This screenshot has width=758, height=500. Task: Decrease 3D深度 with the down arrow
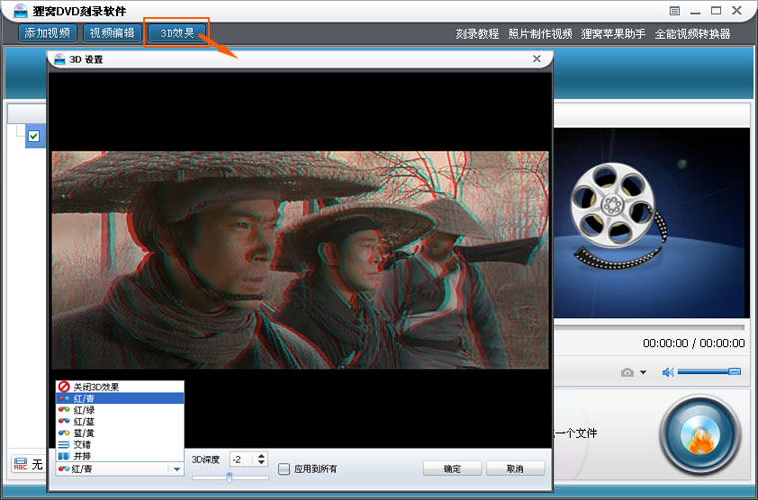(x=261, y=463)
